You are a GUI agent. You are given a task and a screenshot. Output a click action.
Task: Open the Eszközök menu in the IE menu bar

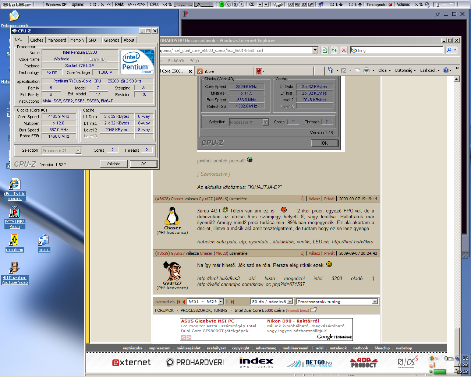176,61
